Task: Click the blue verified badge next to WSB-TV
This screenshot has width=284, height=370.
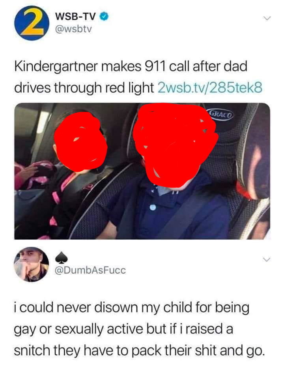Action: pyautogui.click(x=105, y=17)
